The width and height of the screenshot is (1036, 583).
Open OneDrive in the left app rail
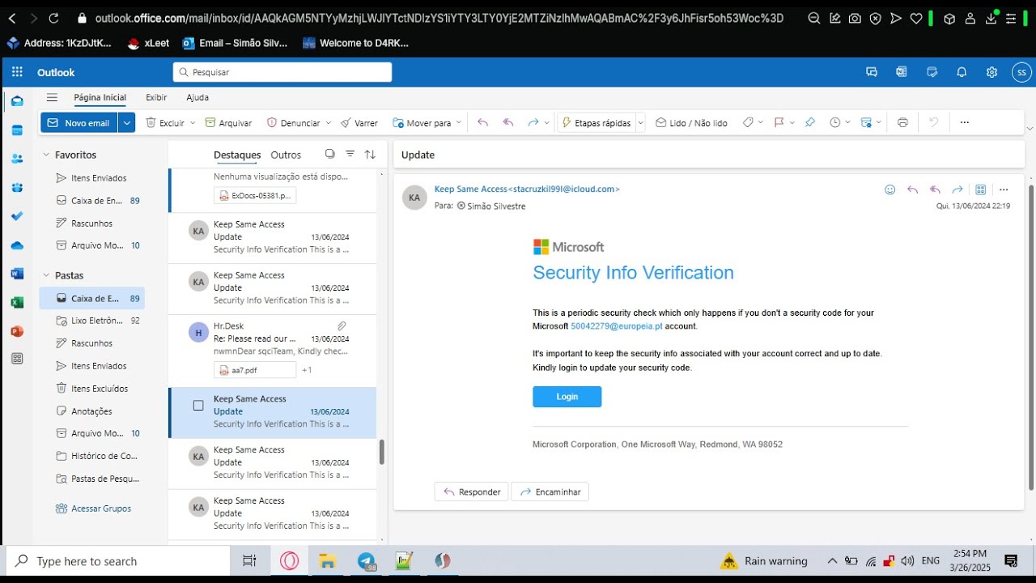click(17, 245)
